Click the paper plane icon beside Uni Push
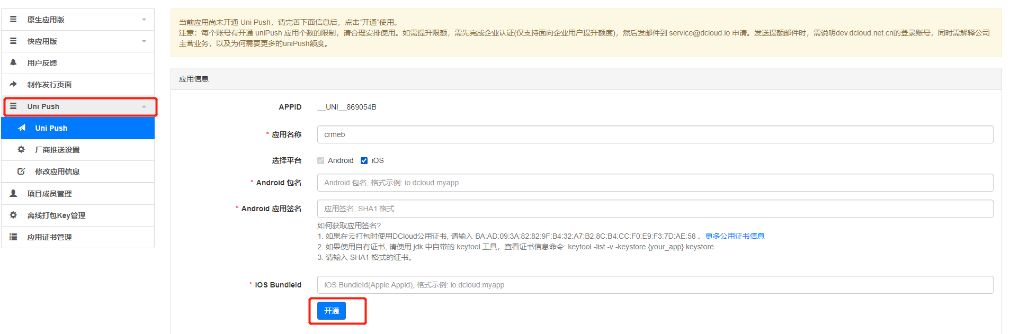This screenshot has height=334, width=1010. [x=22, y=128]
